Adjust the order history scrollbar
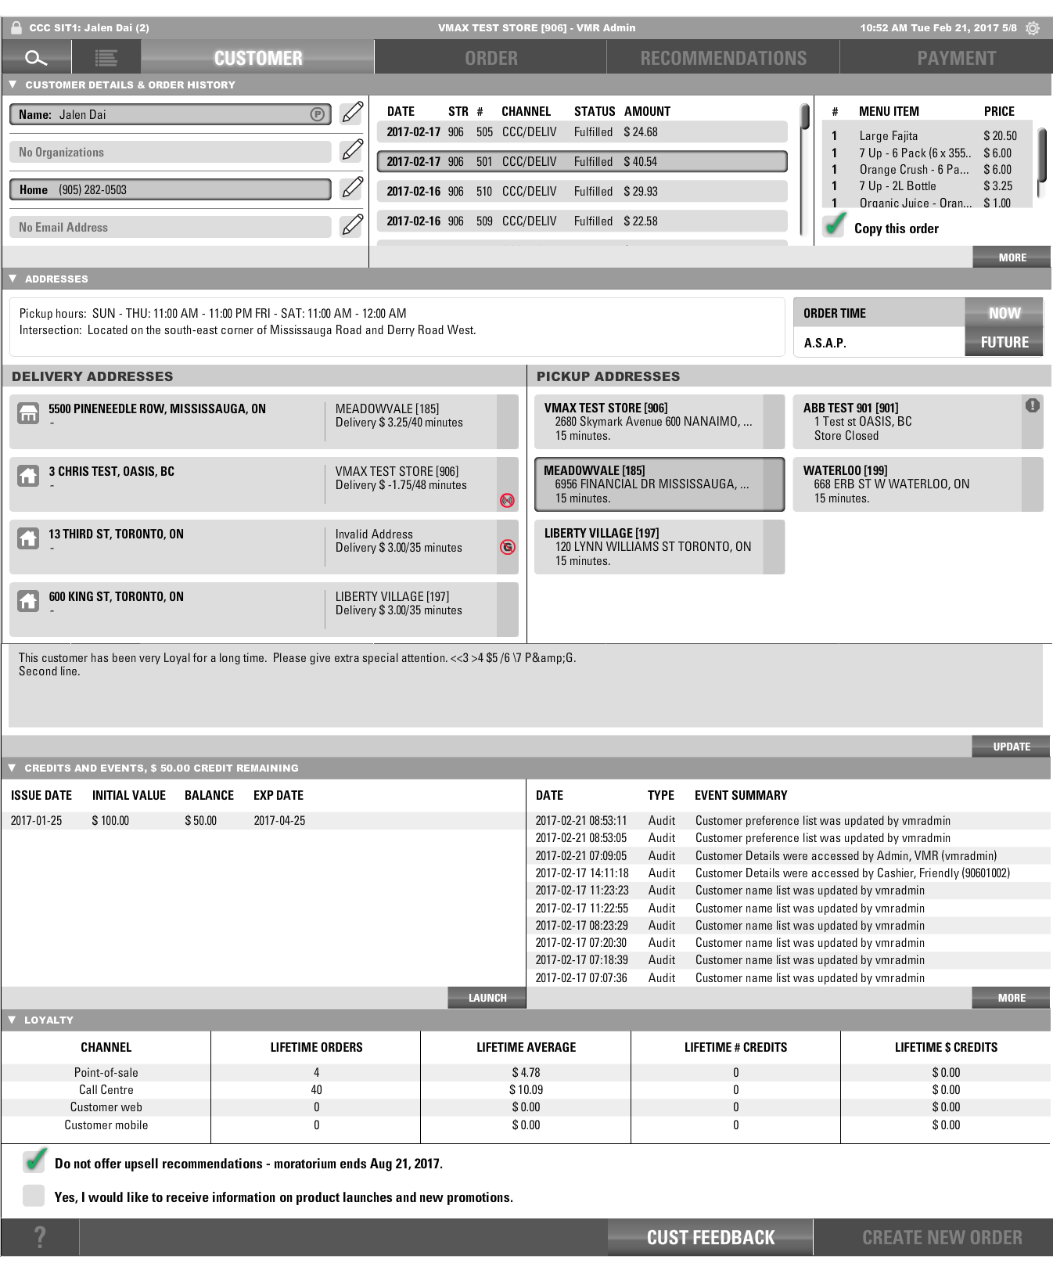This screenshot has height=1274, width=1053. (x=804, y=117)
